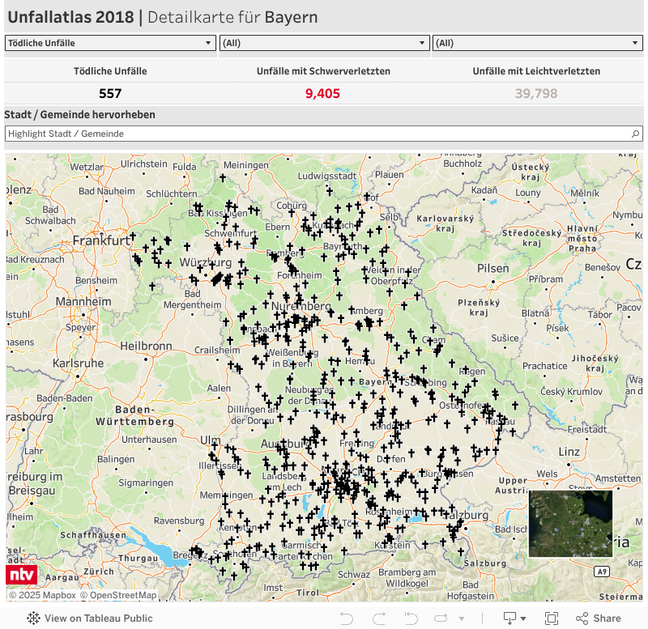Viewport: 648px width, 629px height.
Task: Open the OpenStreetMap attribution link
Action: pos(122,595)
